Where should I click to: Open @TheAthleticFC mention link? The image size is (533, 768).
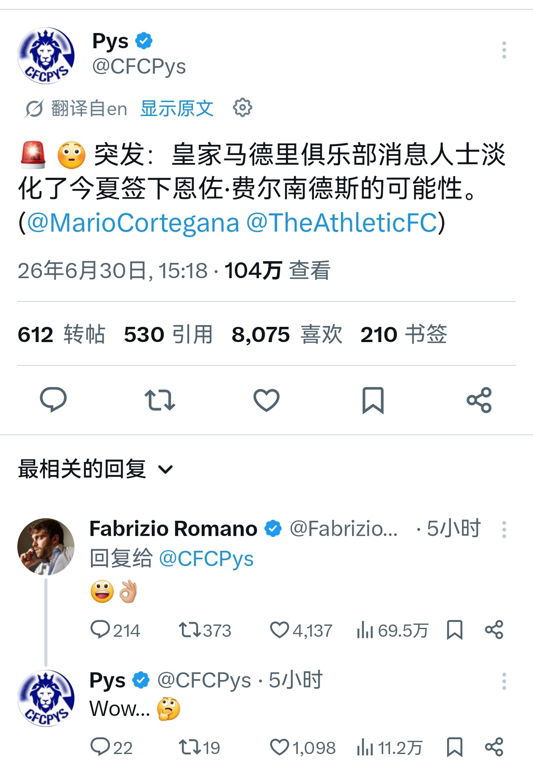(342, 223)
